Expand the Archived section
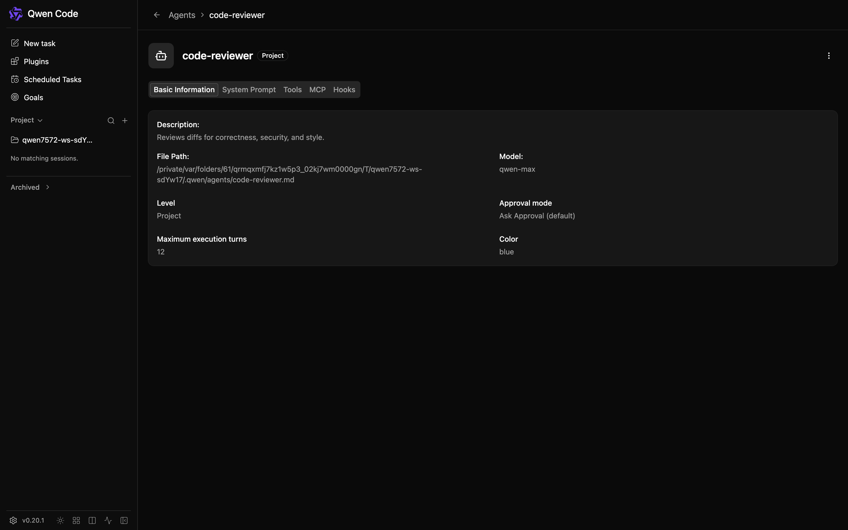This screenshot has width=848, height=530. coord(30,187)
